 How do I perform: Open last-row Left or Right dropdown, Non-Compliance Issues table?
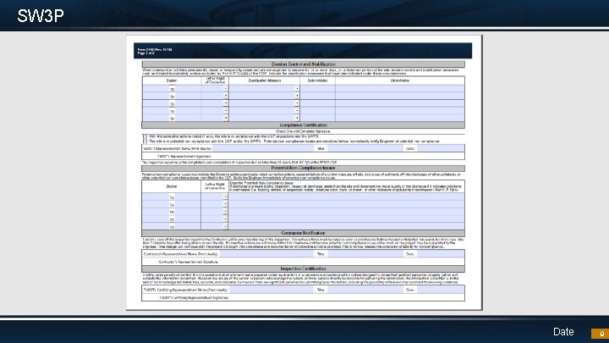[225, 226]
